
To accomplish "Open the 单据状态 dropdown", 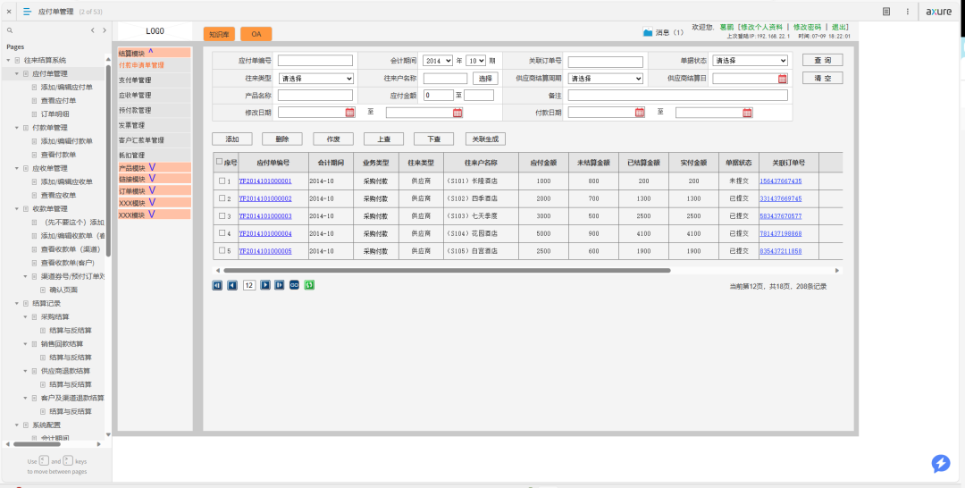I will pyautogui.click(x=751, y=60).
